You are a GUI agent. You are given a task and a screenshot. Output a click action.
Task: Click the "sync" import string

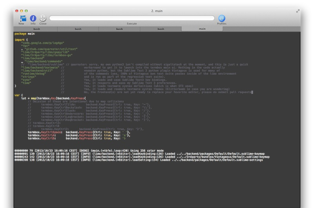[26, 80]
